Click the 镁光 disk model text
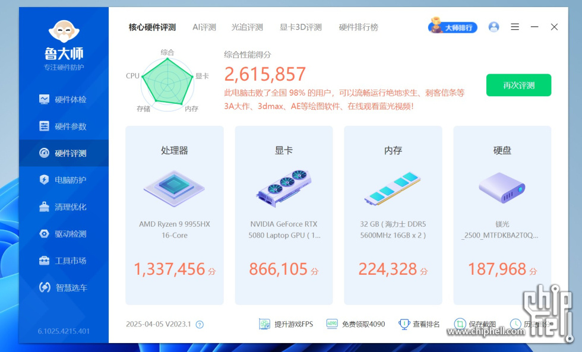The height and width of the screenshot is (352, 582). click(x=500, y=230)
